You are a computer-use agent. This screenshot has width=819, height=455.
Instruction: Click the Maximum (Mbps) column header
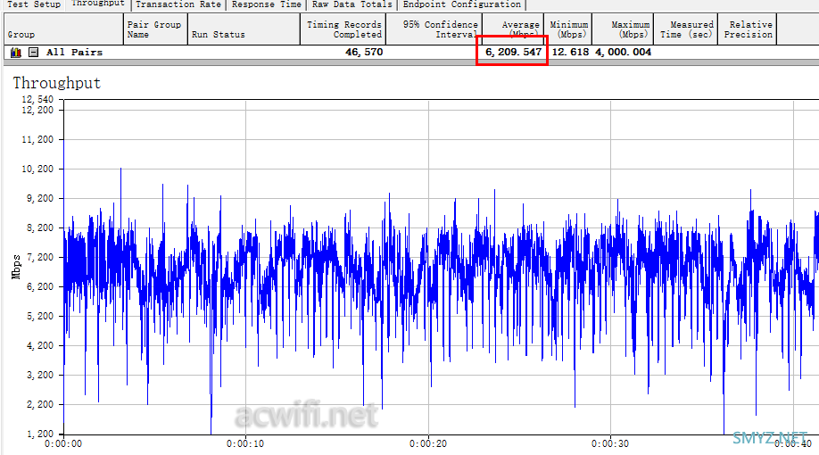click(x=624, y=29)
